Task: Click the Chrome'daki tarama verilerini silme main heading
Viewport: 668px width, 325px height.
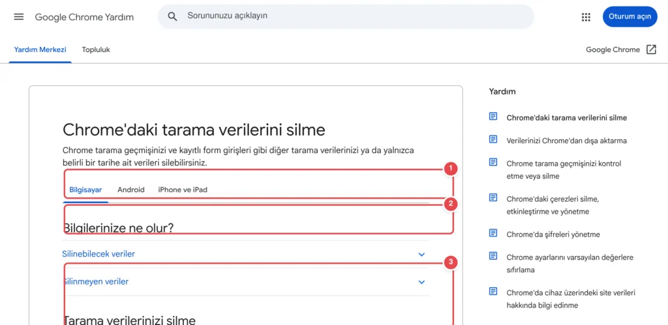Action: point(194,130)
